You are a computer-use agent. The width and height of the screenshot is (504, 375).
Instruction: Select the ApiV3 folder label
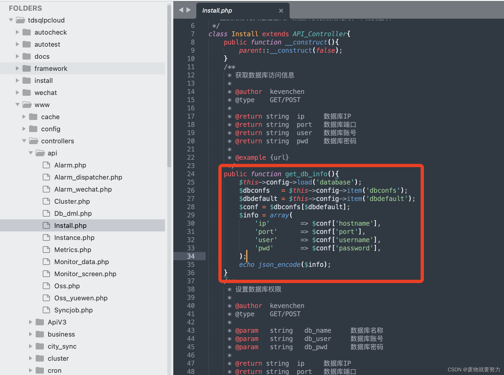57,322
